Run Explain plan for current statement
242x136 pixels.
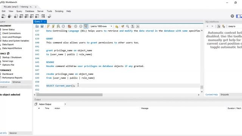click(58, 26)
